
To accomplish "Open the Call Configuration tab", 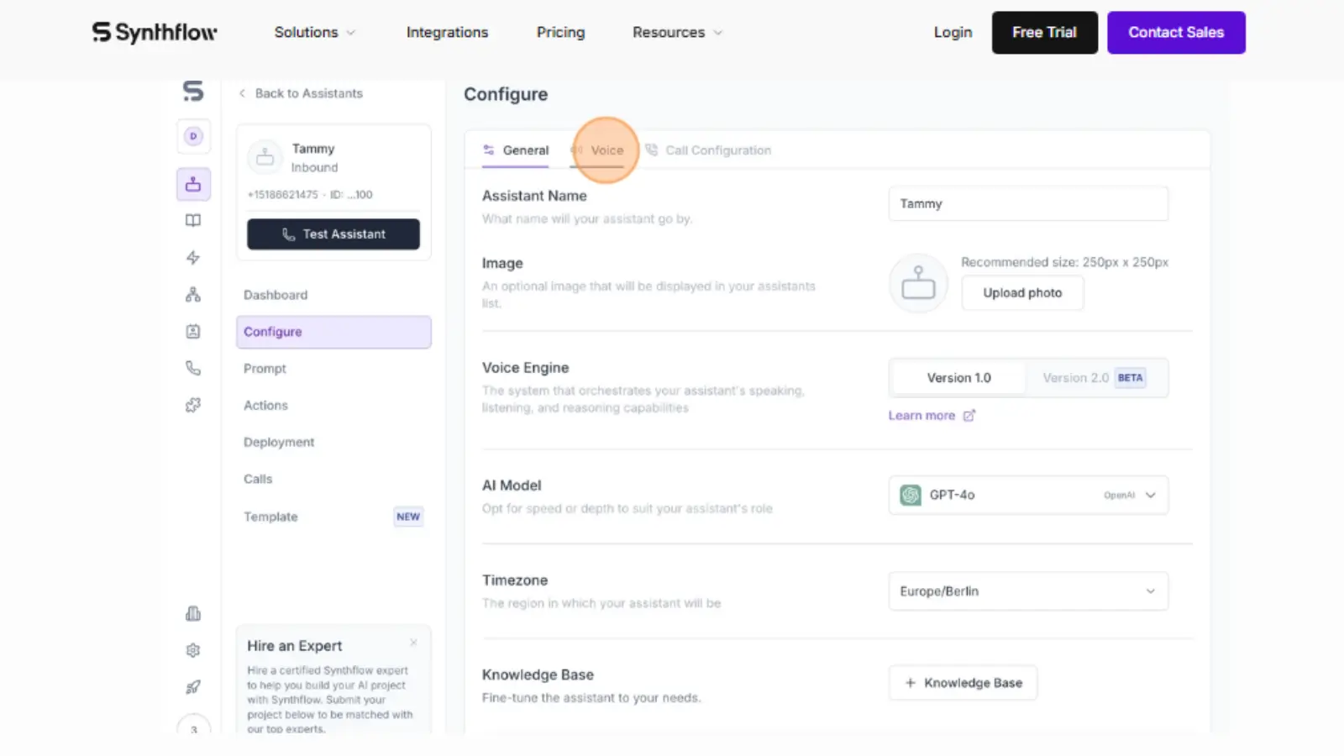I will tap(717, 150).
